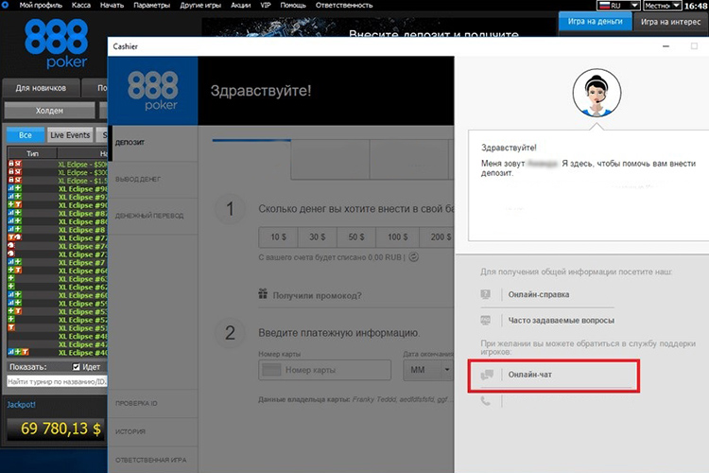Select the first payment method tab in Cashier
The image size is (709, 473).
251,159
